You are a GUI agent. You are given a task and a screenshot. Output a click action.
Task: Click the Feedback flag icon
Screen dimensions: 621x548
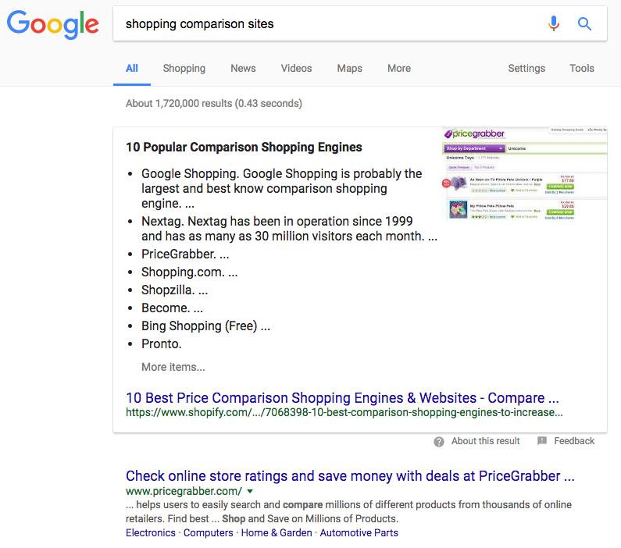click(542, 441)
